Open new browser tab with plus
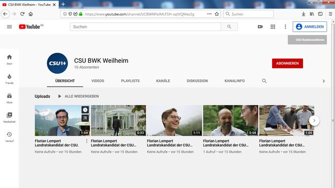Image resolution: width=335 pixels, height=188 pixels. coord(63,4)
